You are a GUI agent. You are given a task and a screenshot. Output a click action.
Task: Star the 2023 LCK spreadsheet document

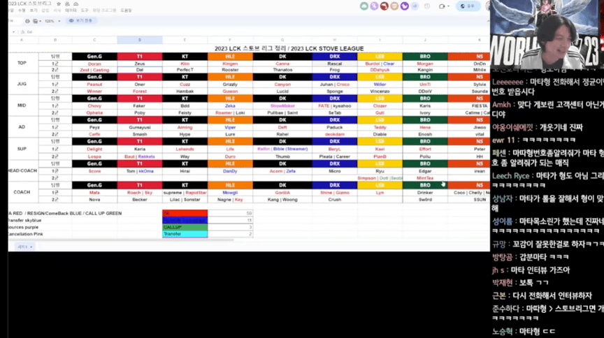coord(59,4)
